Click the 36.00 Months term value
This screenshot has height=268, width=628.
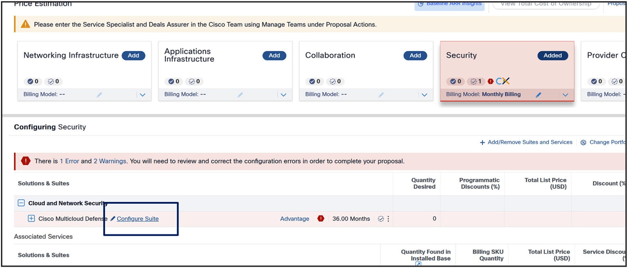(351, 219)
